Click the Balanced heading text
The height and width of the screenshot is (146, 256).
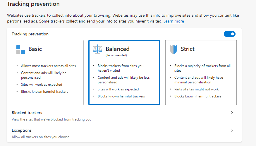coord(118,49)
